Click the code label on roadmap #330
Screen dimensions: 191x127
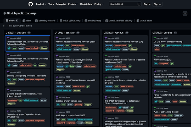pos(175,101)
